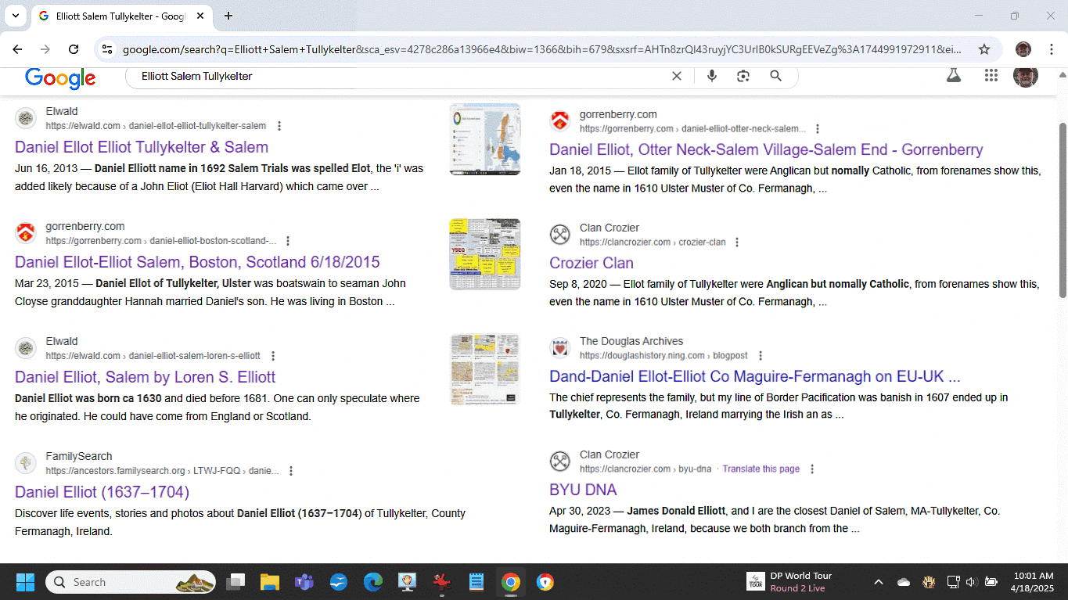Show hidden system tray icons
Screen dimensions: 1068x600
point(878,582)
